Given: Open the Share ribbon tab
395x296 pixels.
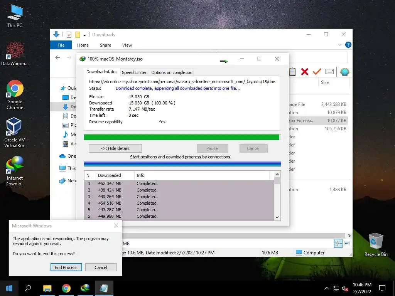Looking at the screenshot, I should [105, 45].
